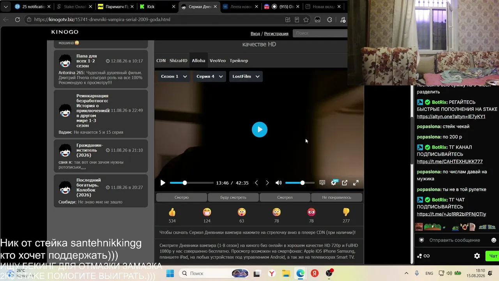This screenshot has width=499, height=281.
Task: Click the video progress bar
Action: click(x=192, y=183)
